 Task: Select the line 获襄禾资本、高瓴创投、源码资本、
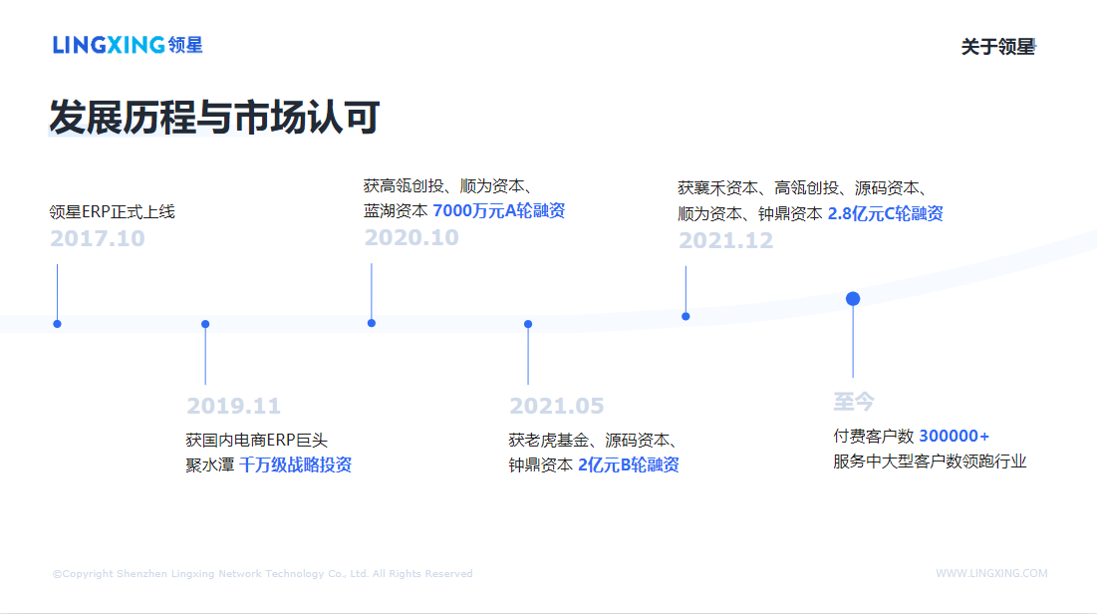tap(802, 188)
